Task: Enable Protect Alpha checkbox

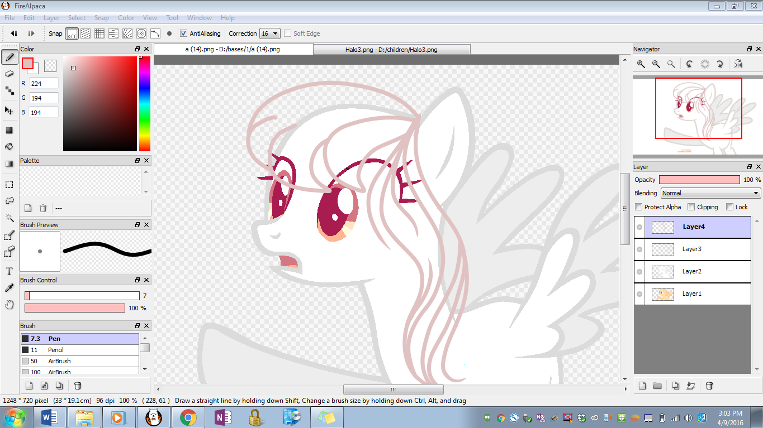Action: 639,207
